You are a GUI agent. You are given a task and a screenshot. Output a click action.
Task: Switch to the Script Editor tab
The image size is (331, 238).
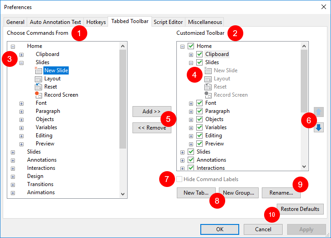(x=168, y=22)
